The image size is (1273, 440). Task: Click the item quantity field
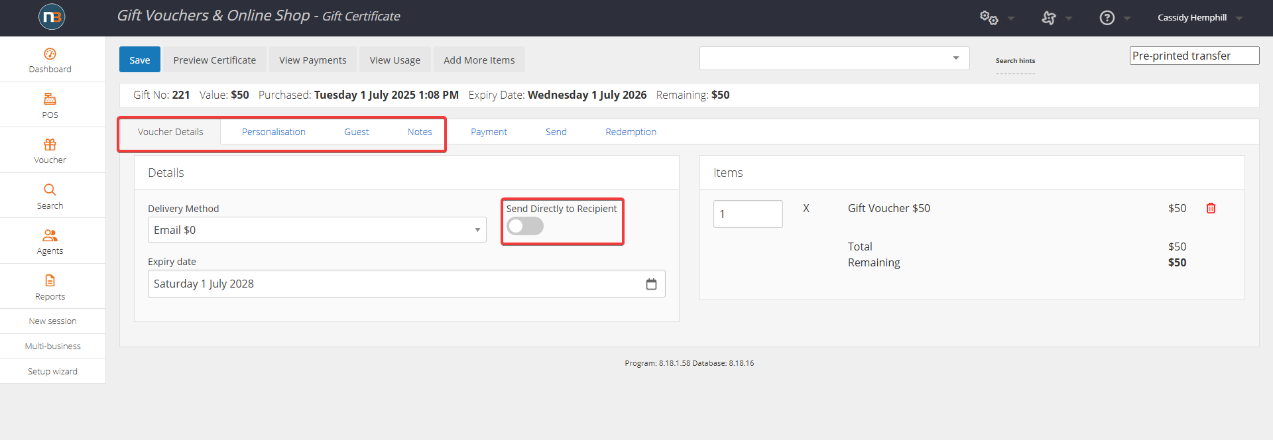748,214
